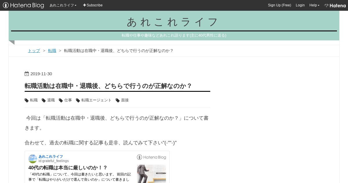The image size is (348, 183).
Task: Select the 仕事 tag
Action: tap(68, 100)
